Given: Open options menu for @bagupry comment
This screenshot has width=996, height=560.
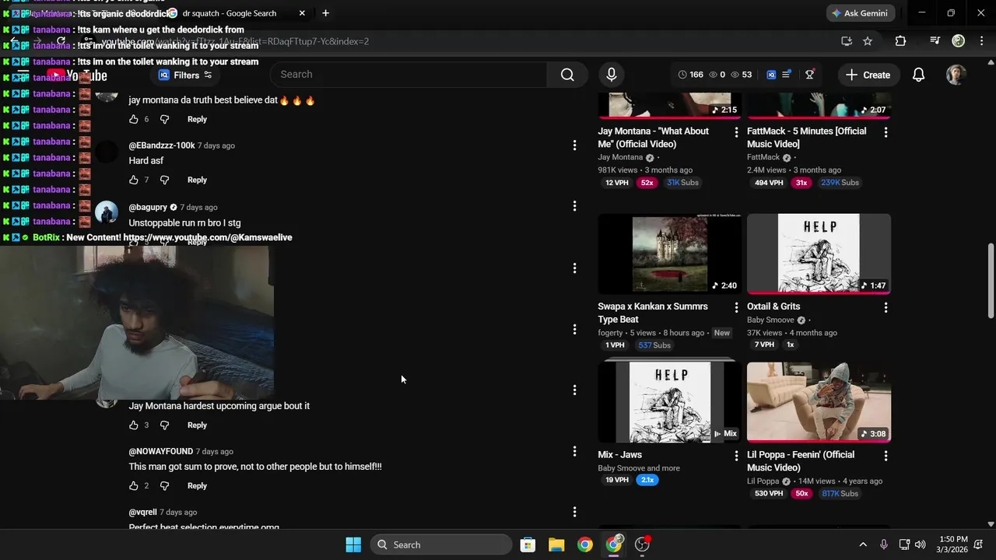Looking at the screenshot, I should pyautogui.click(x=574, y=206).
